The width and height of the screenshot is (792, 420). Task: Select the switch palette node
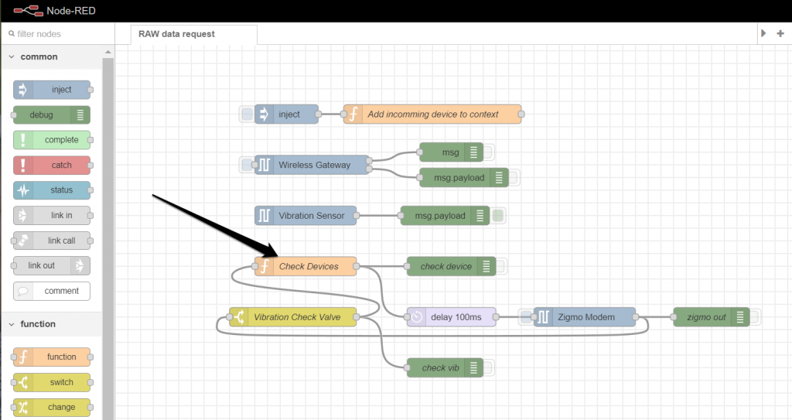tap(52, 382)
